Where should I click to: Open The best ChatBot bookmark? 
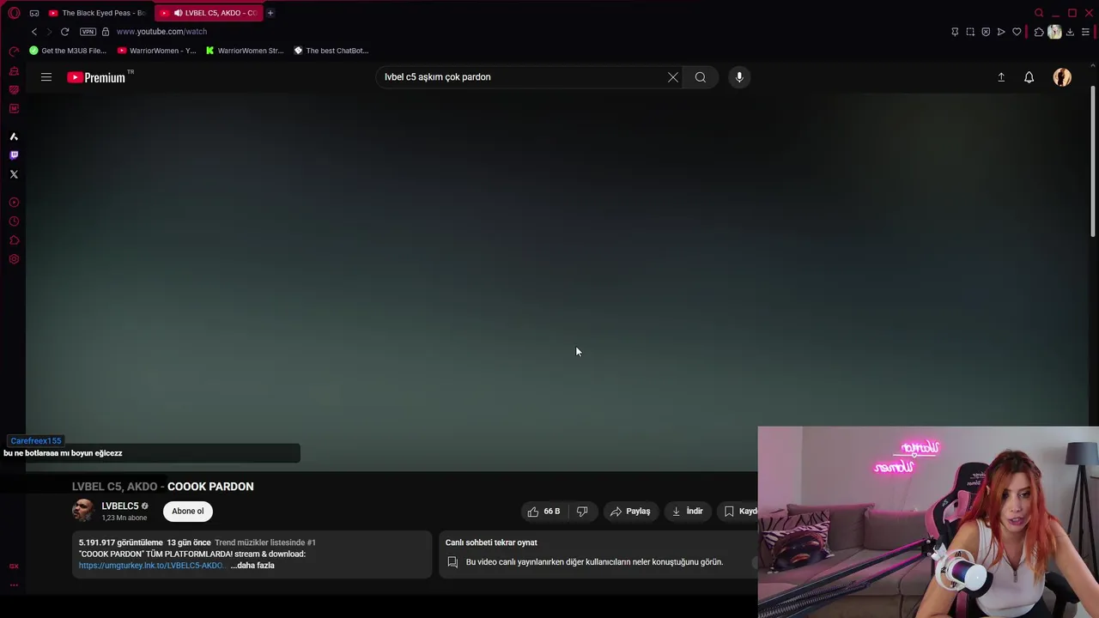coord(331,51)
